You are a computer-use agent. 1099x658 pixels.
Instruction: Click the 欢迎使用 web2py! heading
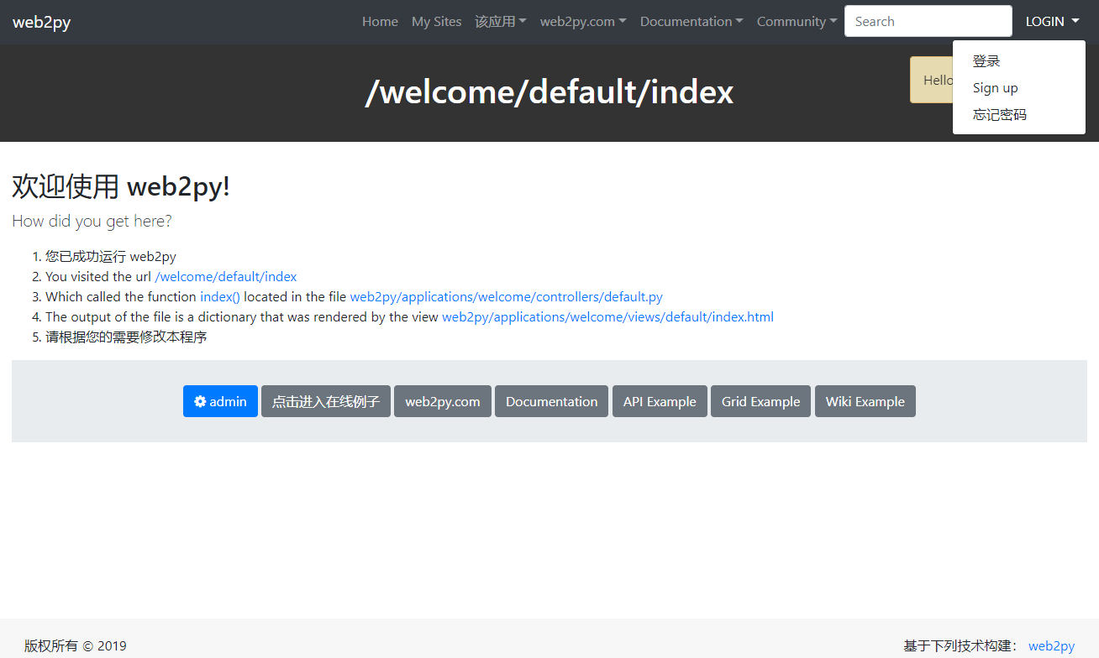(121, 186)
